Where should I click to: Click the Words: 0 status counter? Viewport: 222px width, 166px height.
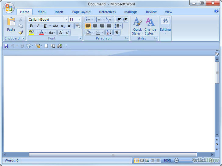pos(12,161)
